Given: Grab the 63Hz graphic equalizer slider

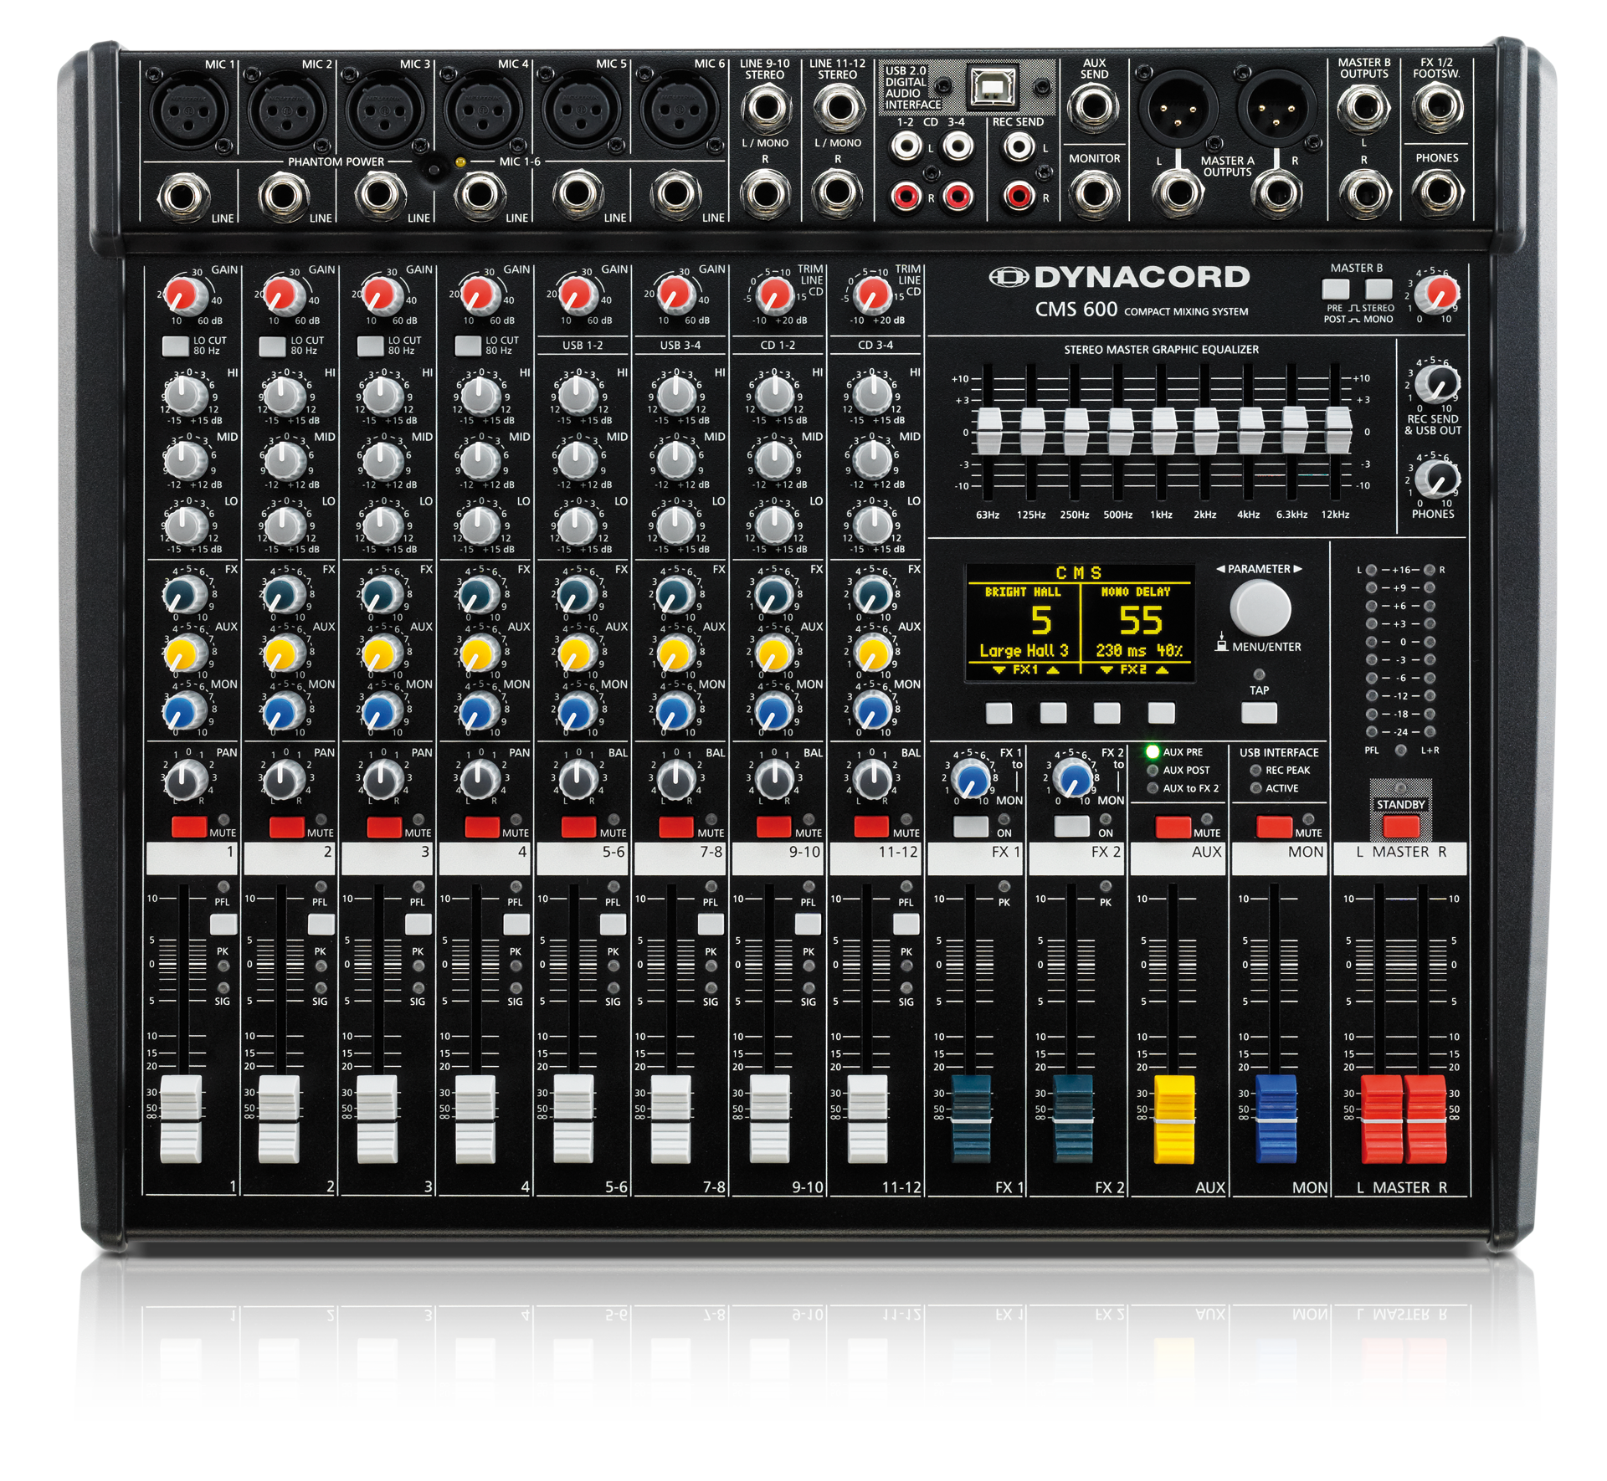Looking at the screenshot, I should click(x=988, y=432).
